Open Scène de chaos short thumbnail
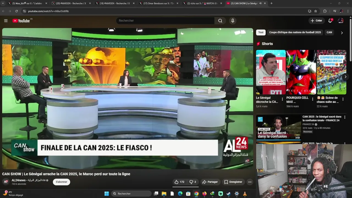This screenshot has height=198, width=352. pos(331,72)
